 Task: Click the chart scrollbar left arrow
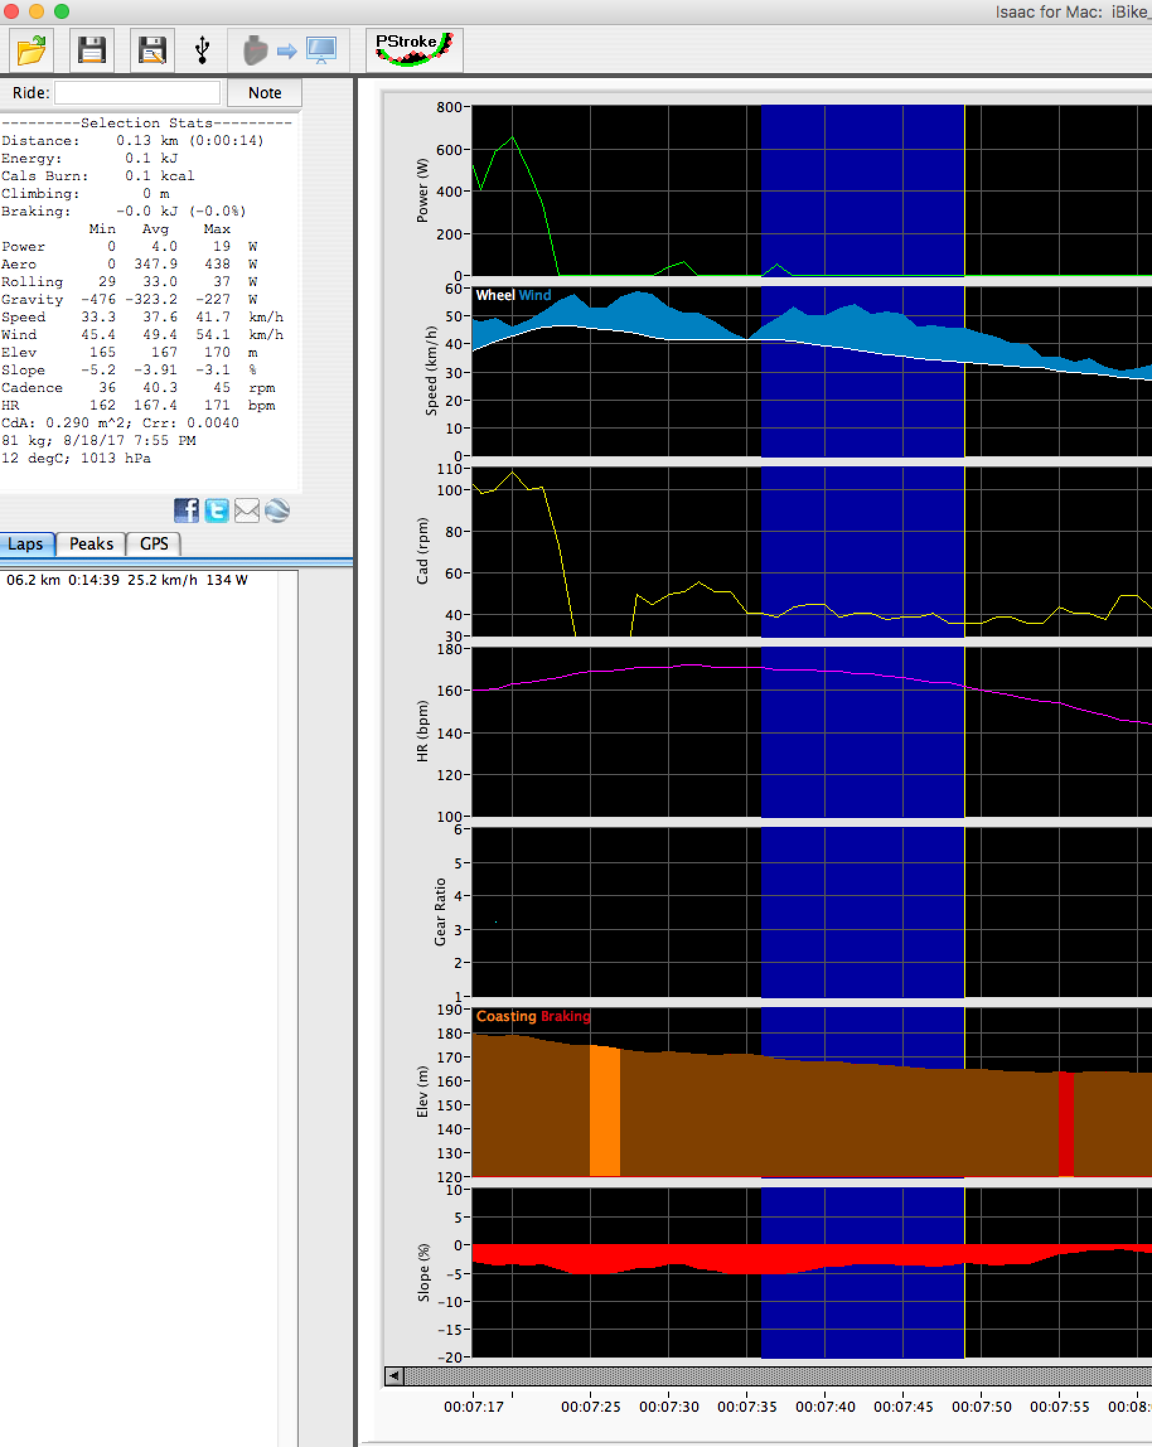[x=395, y=1376]
